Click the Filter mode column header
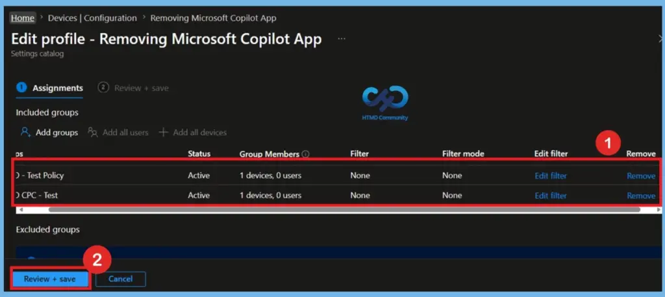This screenshot has width=665, height=297. tap(463, 153)
